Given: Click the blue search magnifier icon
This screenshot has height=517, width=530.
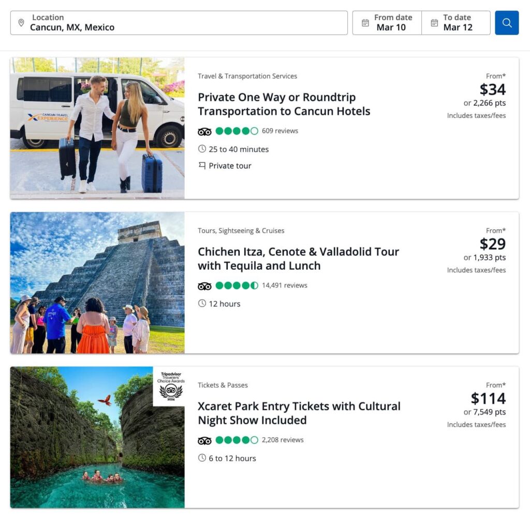Looking at the screenshot, I should point(507,23).
